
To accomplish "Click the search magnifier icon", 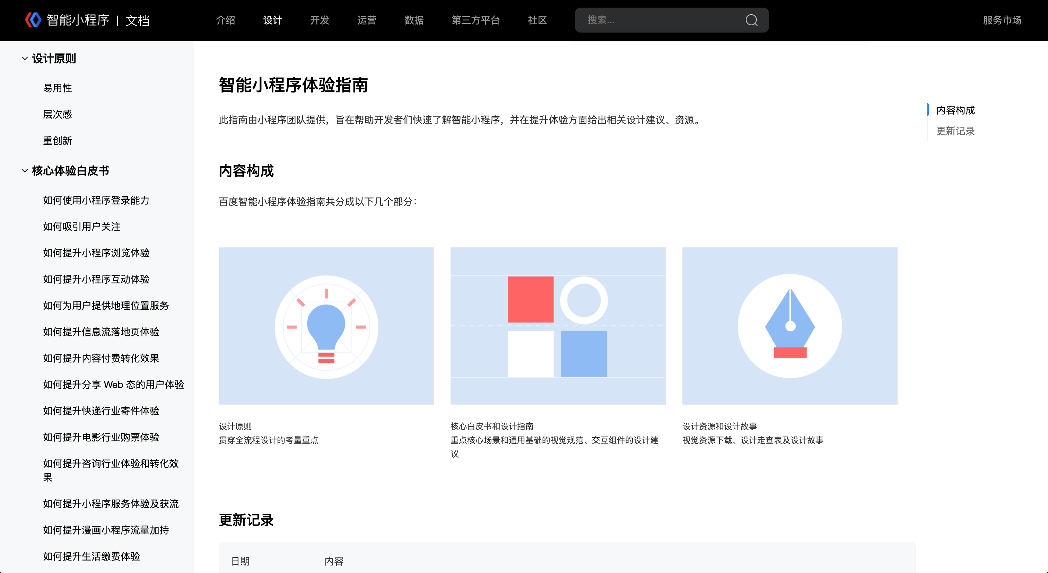I will click(751, 20).
